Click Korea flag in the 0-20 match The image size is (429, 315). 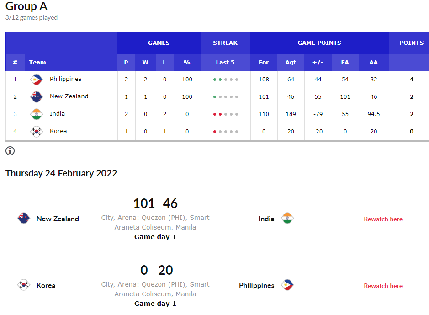point(24,285)
